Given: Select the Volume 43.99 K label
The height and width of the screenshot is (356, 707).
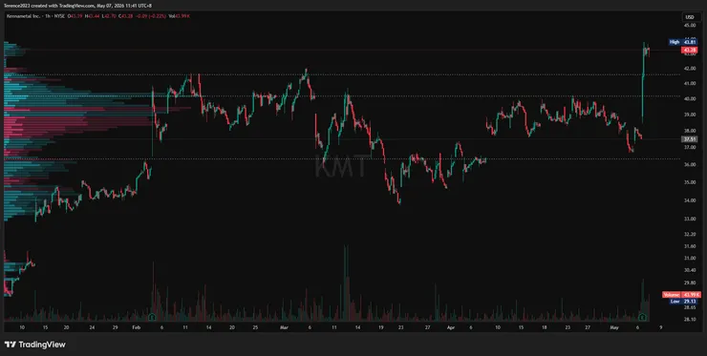Looking at the screenshot, I should coord(682,295).
